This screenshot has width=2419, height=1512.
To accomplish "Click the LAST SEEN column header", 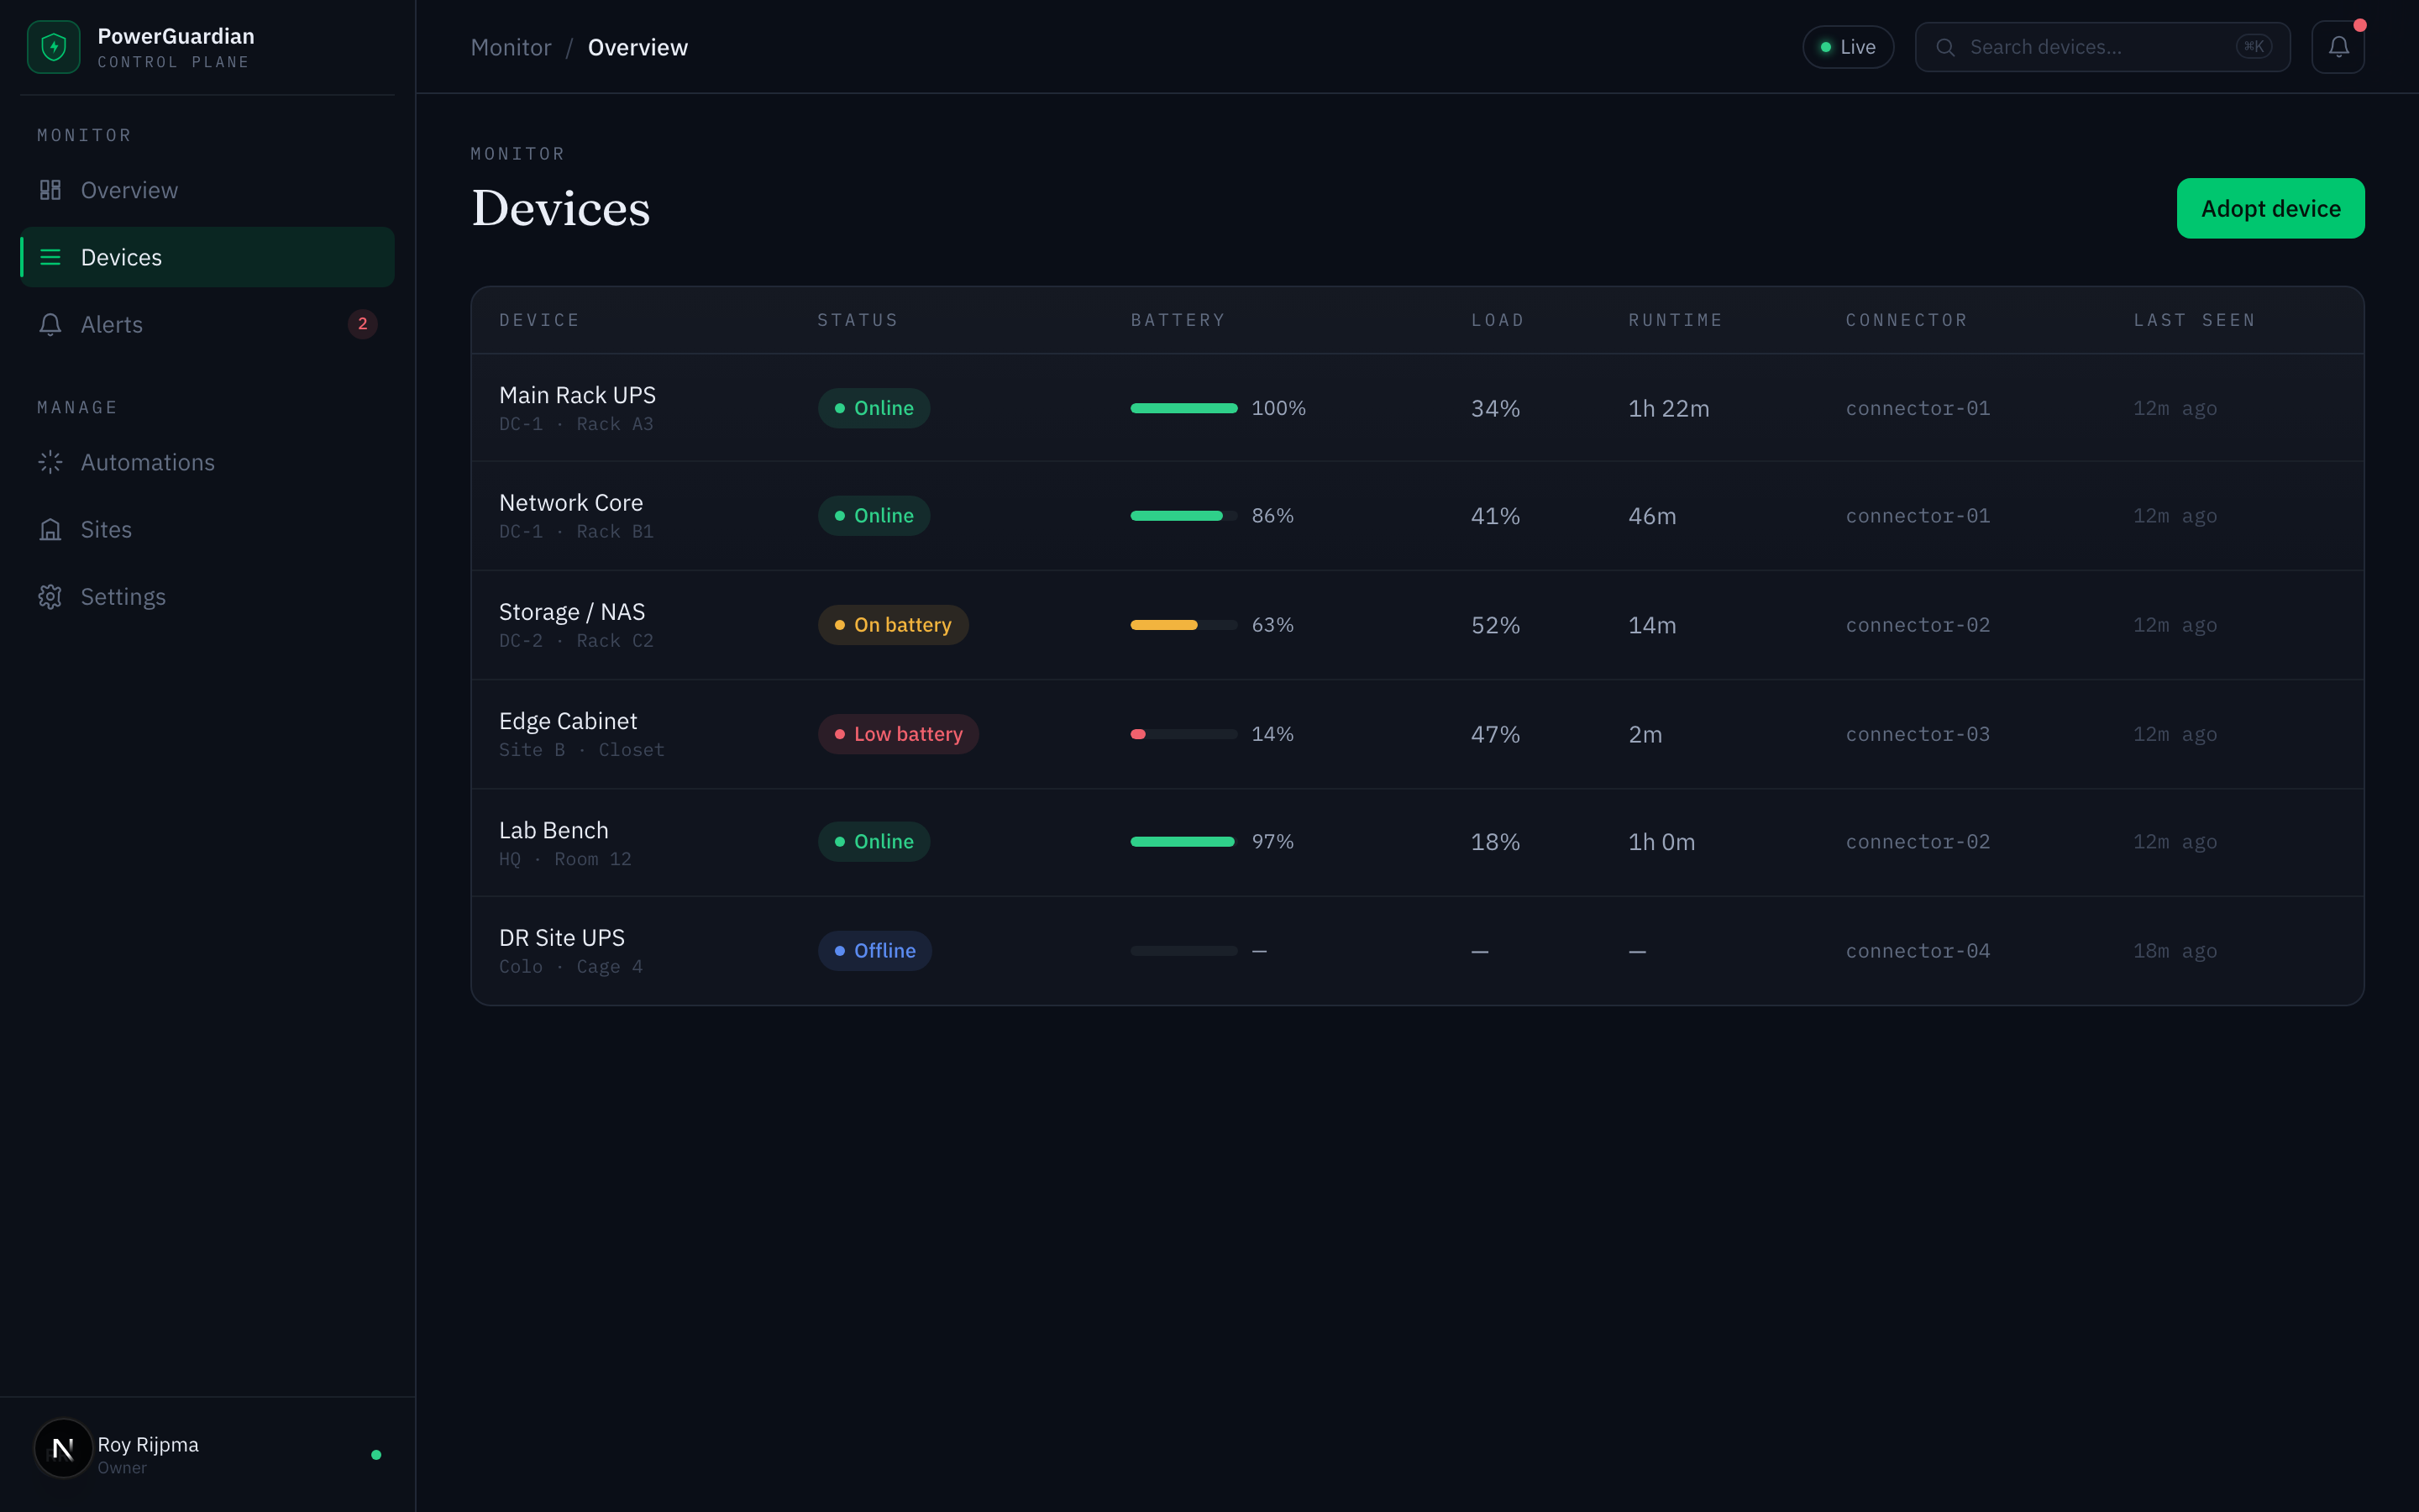I will [2194, 320].
